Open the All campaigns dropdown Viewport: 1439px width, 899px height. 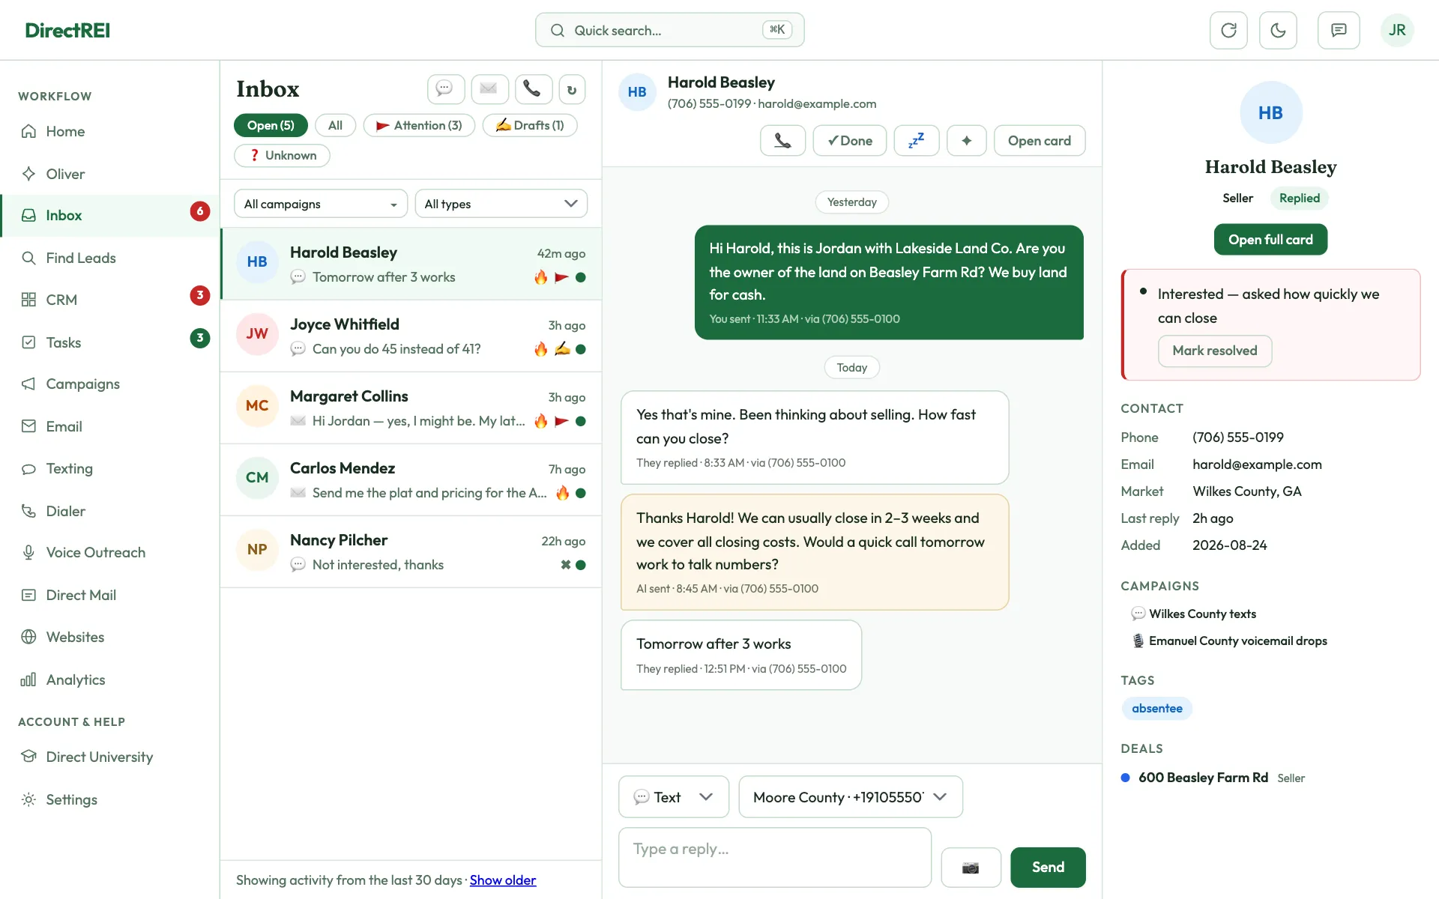click(x=321, y=204)
